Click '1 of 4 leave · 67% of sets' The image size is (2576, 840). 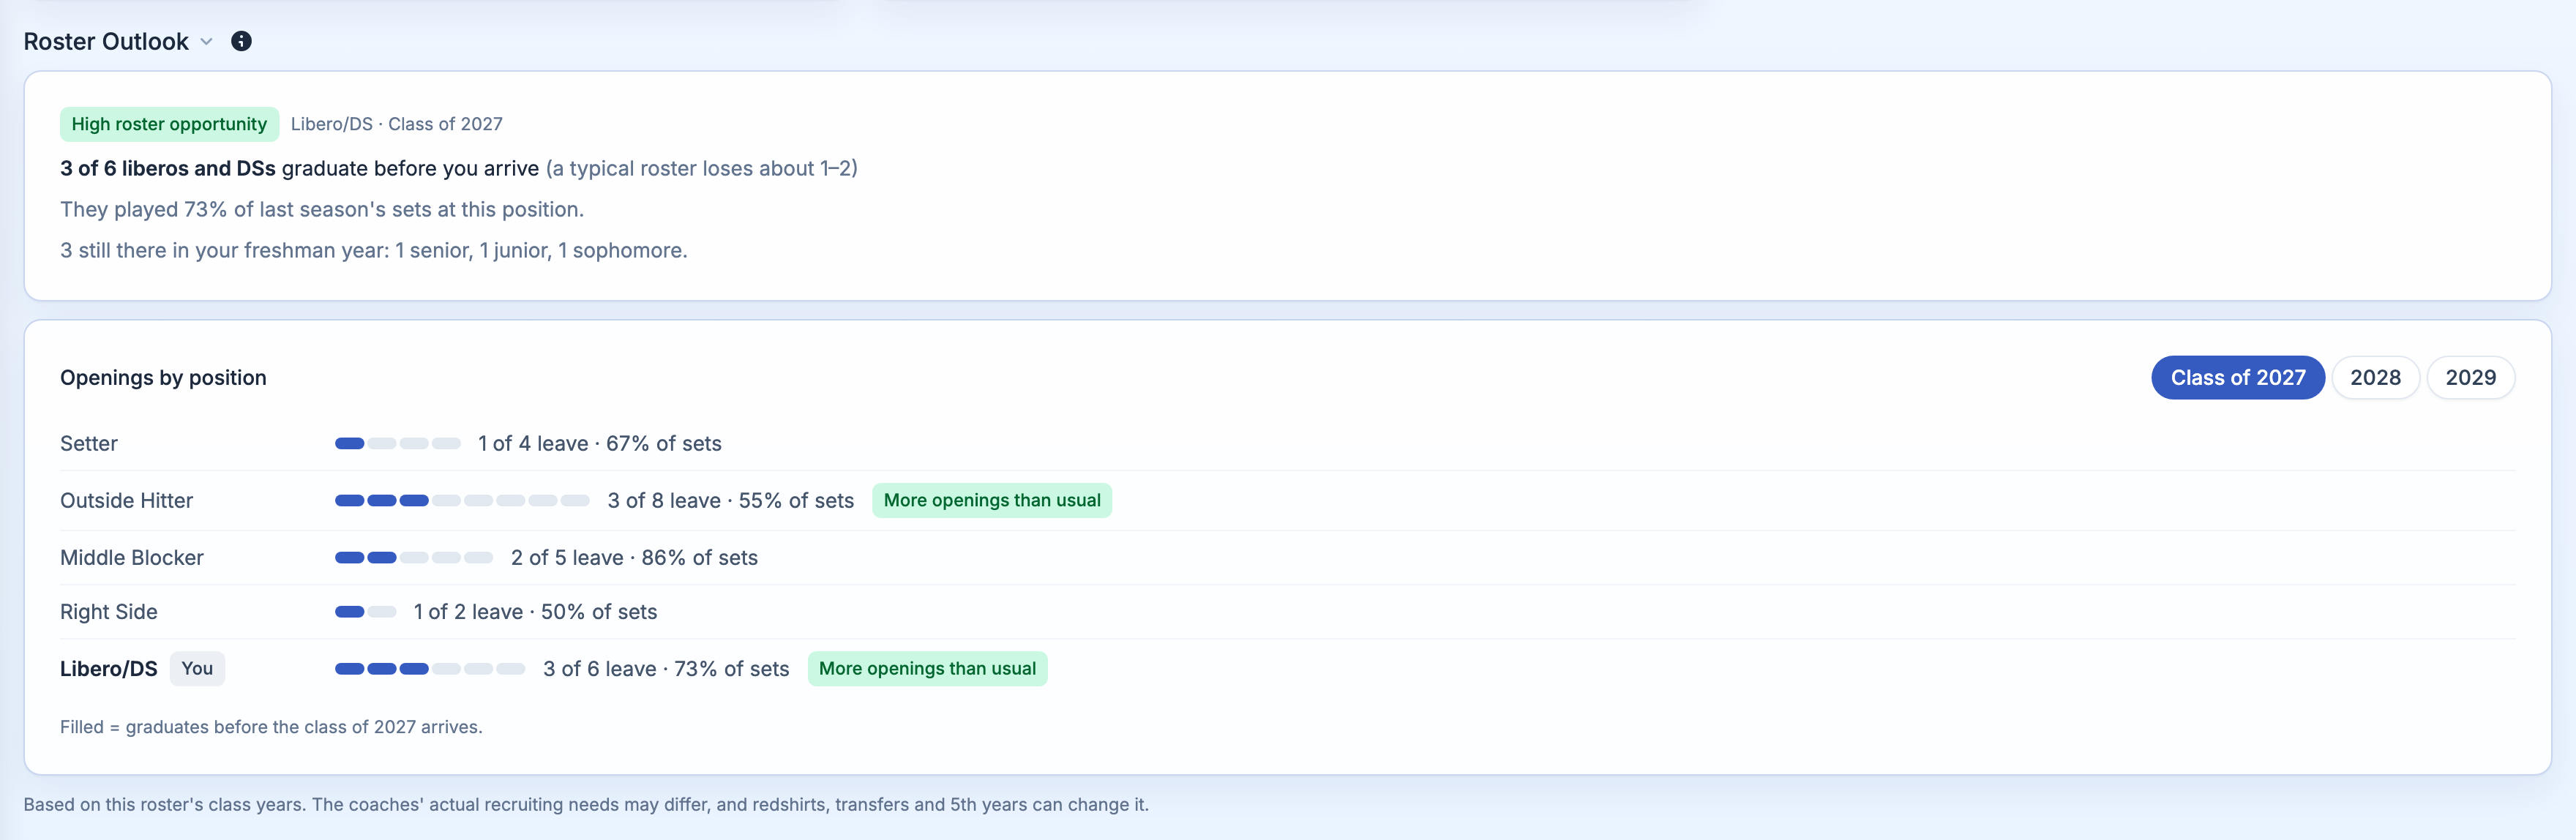pos(600,443)
